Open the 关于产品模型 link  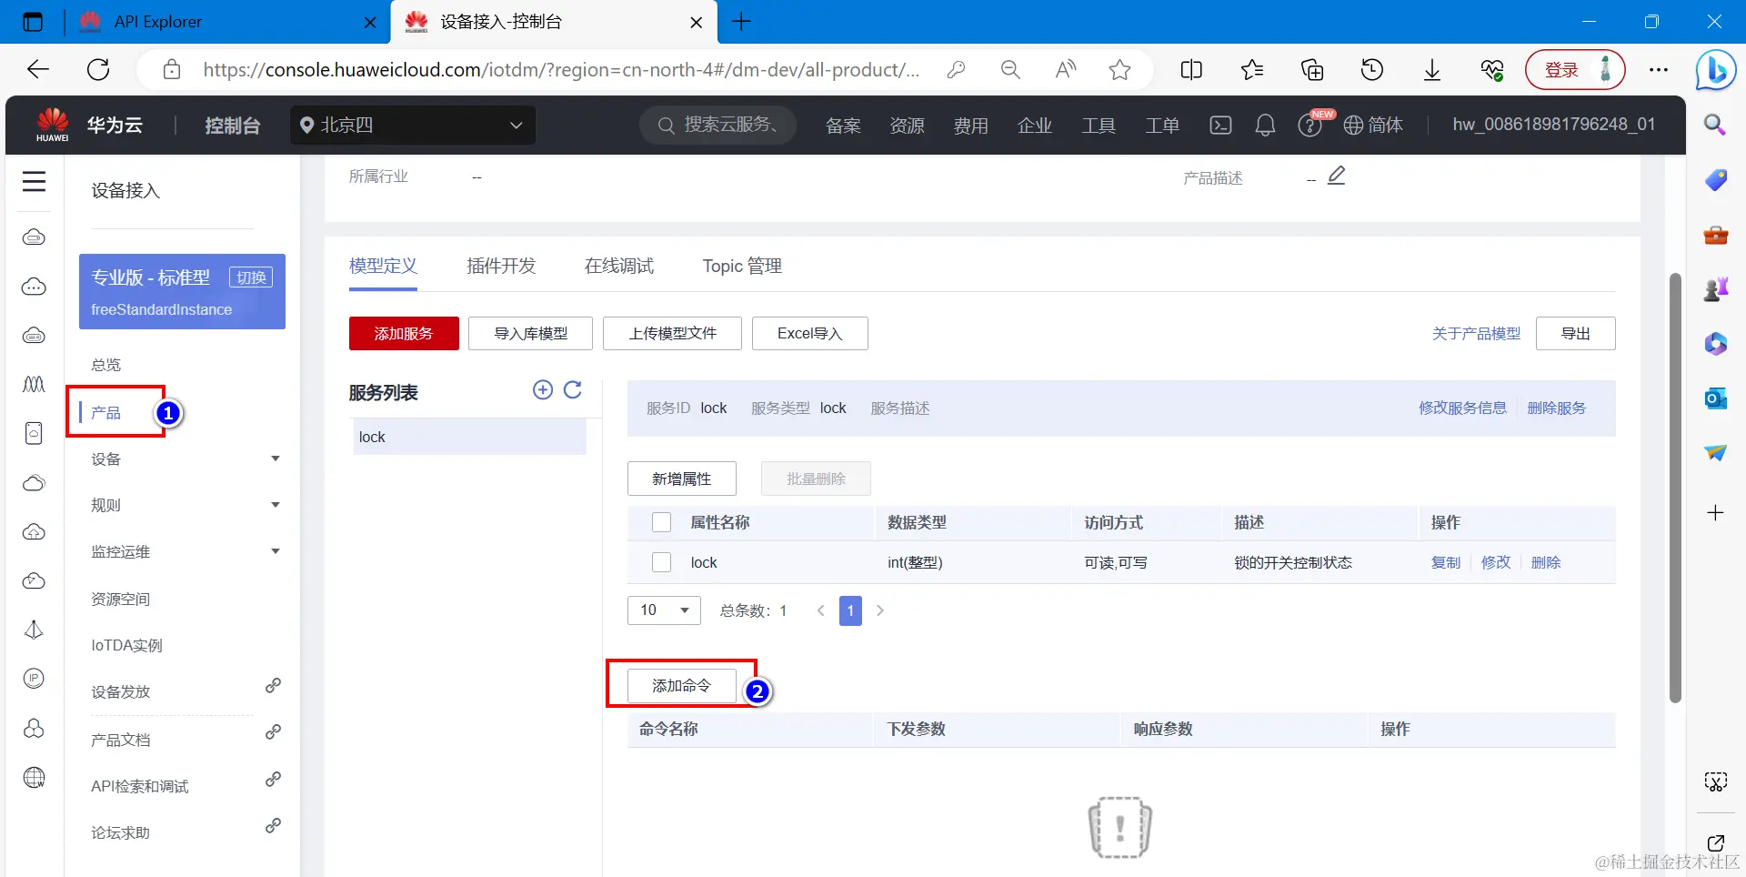[1476, 334]
